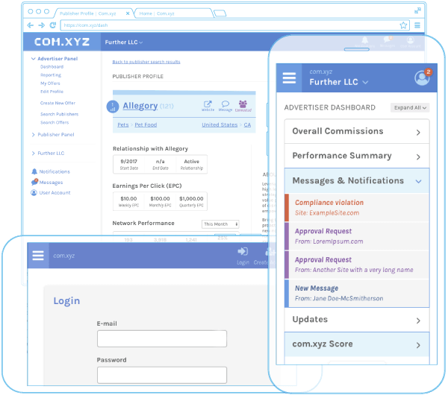
Task: Expand the Further LLC sidebar section
Action: click(x=48, y=153)
